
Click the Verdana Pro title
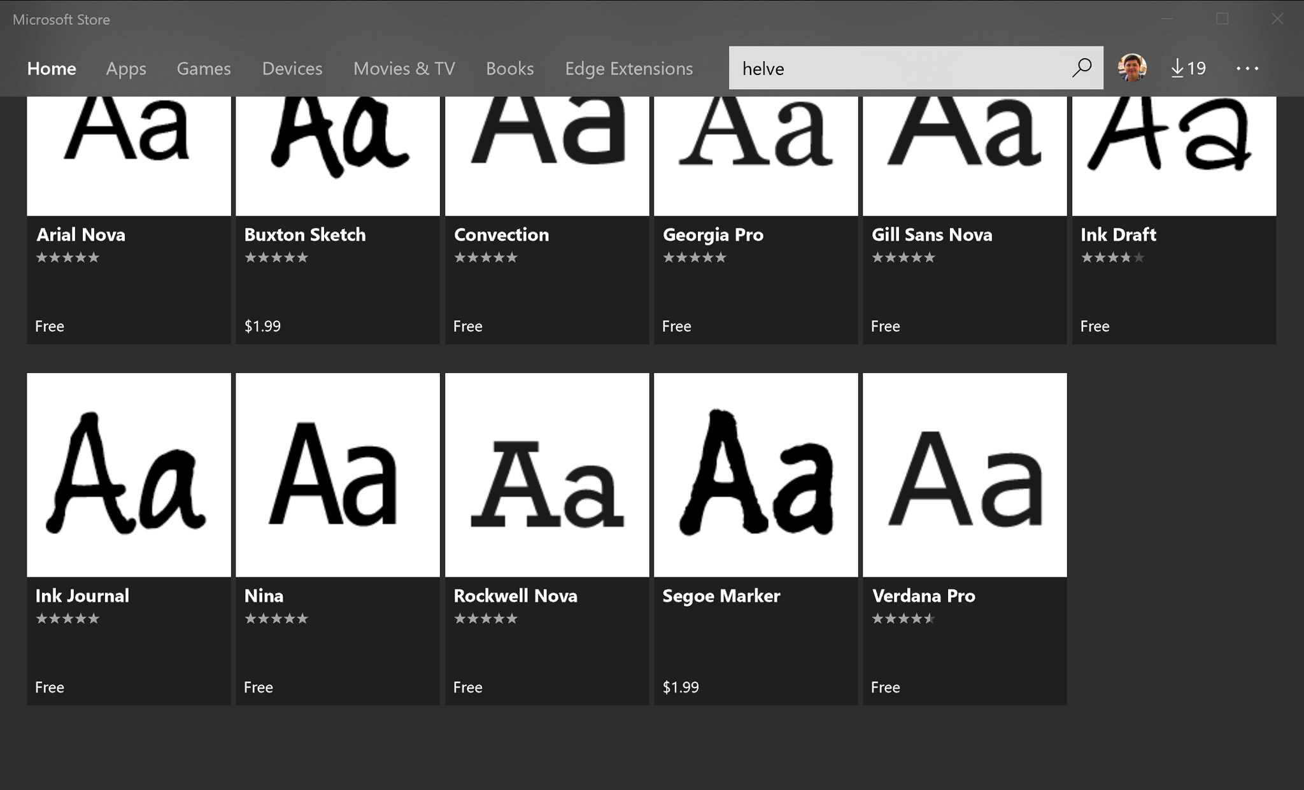pyautogui.click(x=923, y=596)
